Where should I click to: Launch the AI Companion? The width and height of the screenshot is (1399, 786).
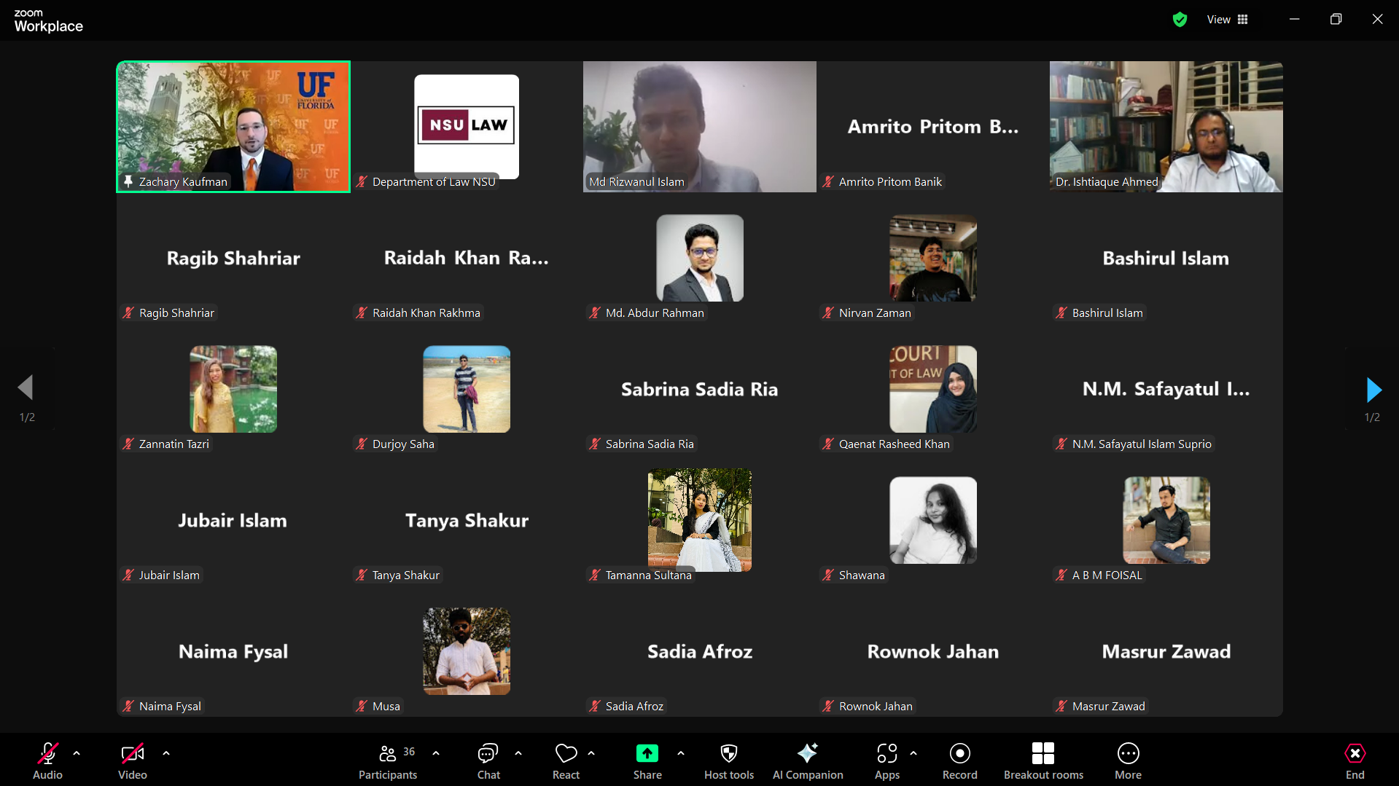(x=808, y=760)
